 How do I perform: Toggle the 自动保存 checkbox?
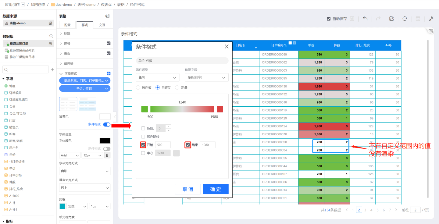coord(328,19)
